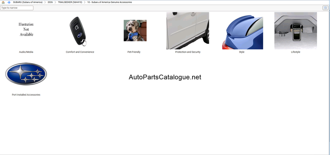Open the door panel Protection and Security thumbnail
330x155 pixels.
(188, 30)
